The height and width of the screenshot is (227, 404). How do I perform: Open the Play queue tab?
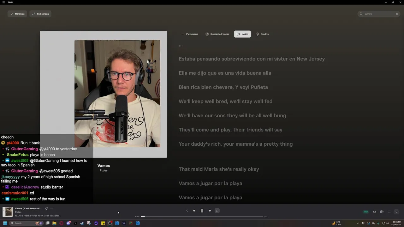[x=190, y=34]
